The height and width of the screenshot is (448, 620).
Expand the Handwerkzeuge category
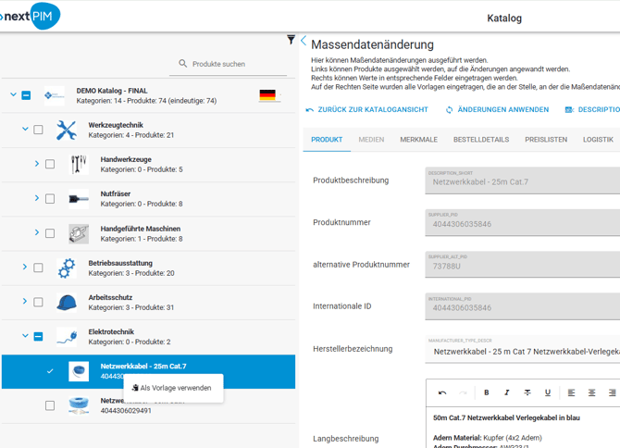(x=37, y=164)
